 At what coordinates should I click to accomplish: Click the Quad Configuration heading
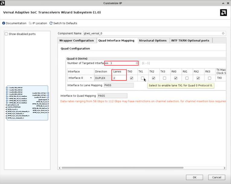[x=75, y=49]
